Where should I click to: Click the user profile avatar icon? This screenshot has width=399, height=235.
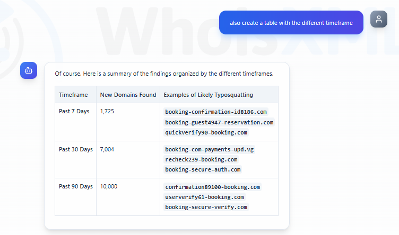tap(378, 20)
